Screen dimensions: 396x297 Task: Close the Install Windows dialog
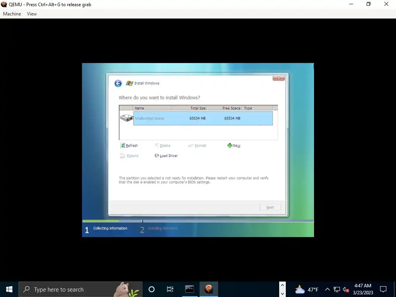coord(278,78)
